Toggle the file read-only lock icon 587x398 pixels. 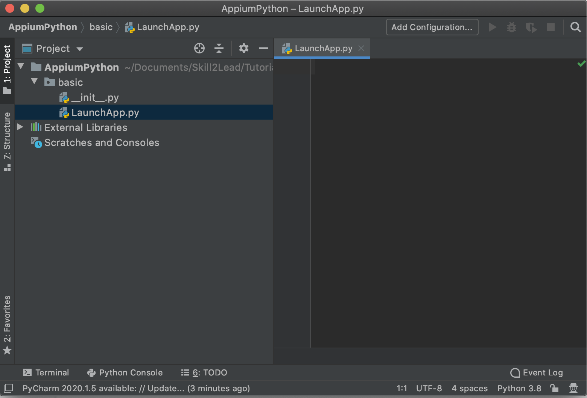tap(554, 388)
